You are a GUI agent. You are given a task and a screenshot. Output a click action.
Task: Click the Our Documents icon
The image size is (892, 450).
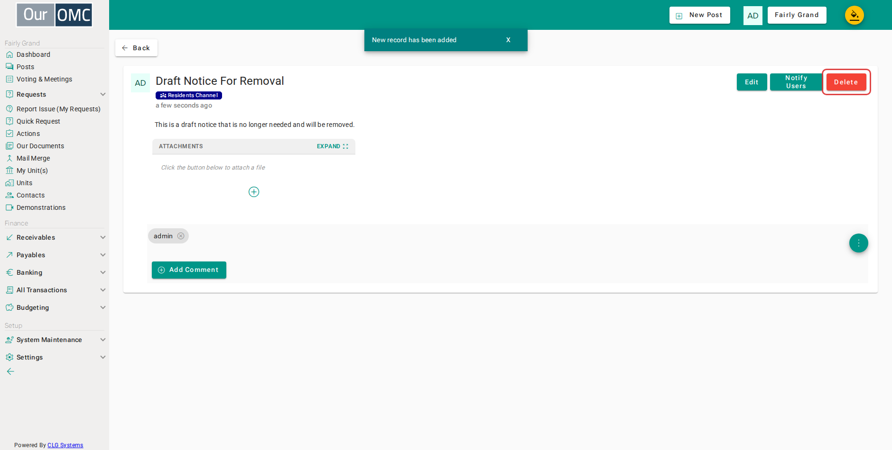tap(9, 146)
